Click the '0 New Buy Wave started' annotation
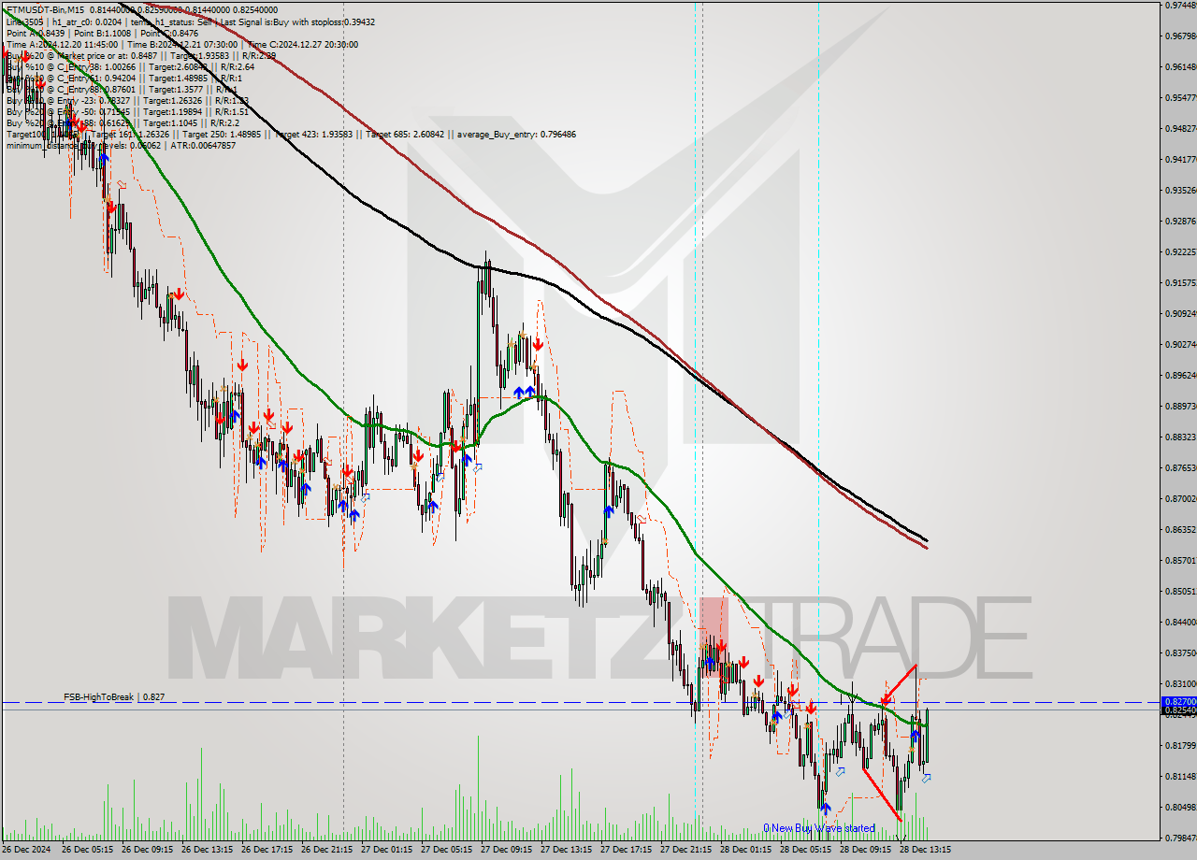The height and width of the screenshot is (860, 1197). point(819,828)
